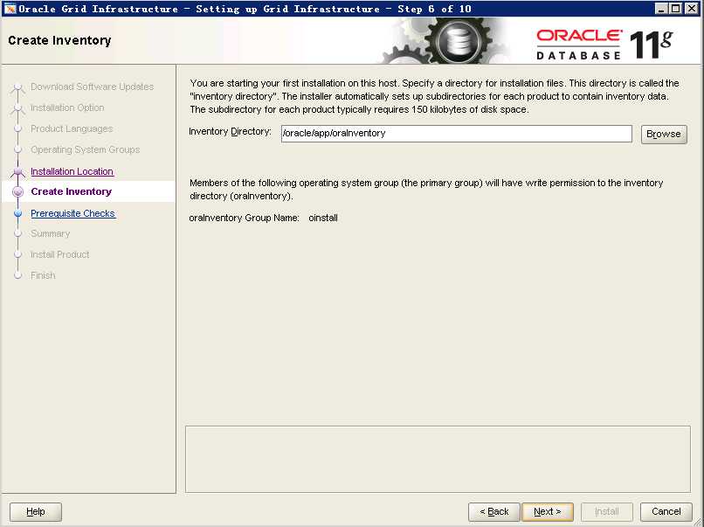Click the Install Product step
This screenshot has width=704, height=527.
[x=60, y=254]
